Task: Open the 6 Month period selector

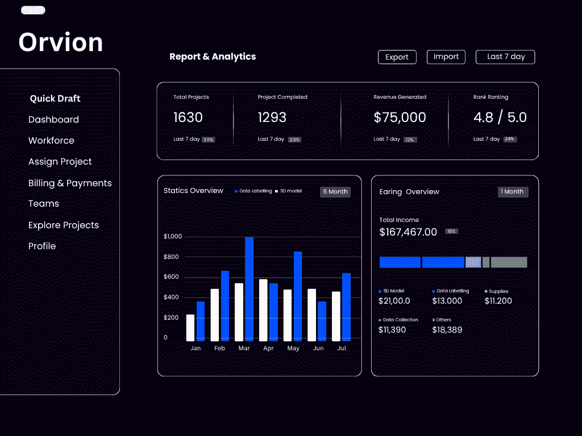Action: 335,192
